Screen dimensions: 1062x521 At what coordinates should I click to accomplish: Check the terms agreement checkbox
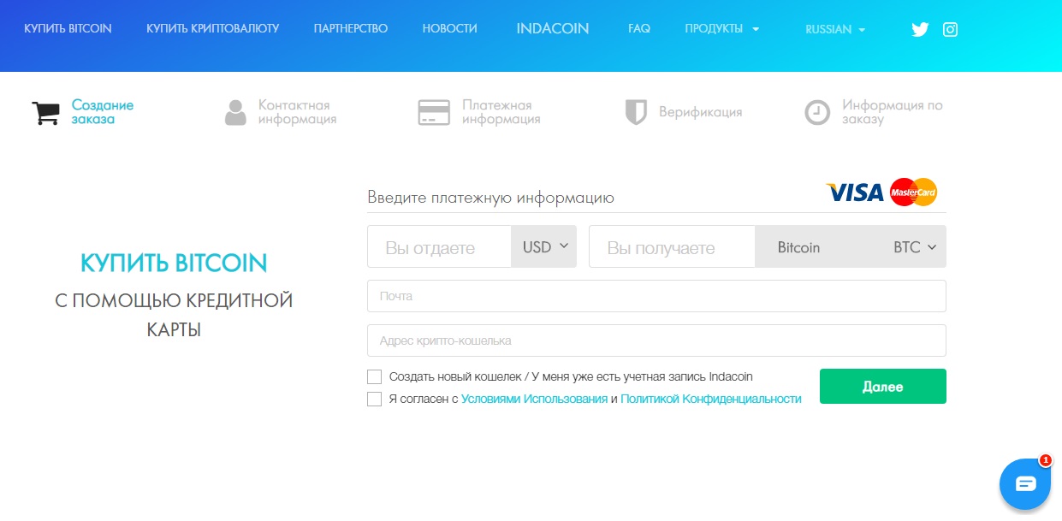374,399
